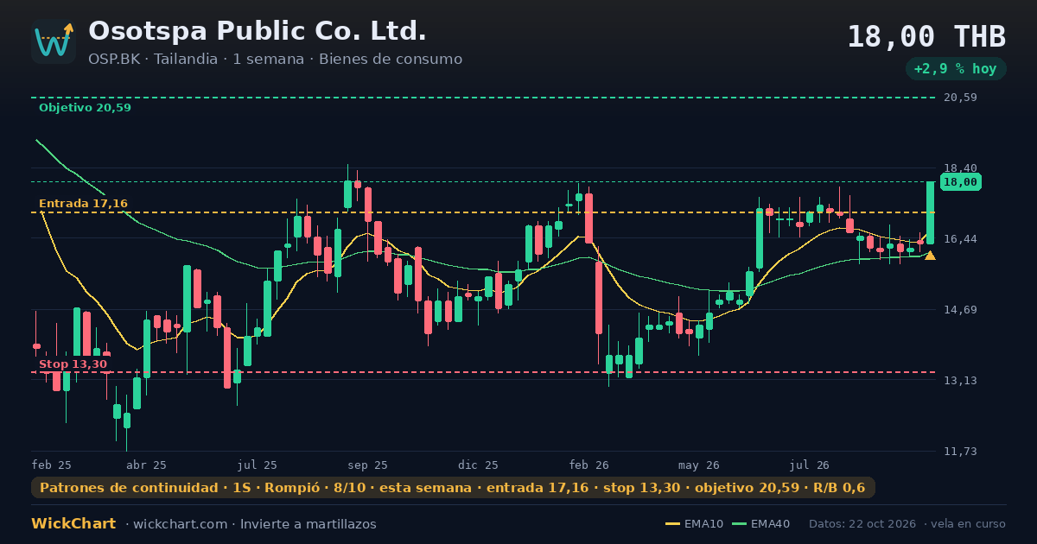Click the orange triangle marker under the last candle
Image resolution: width=1037 pixels, height=544 pixels.
coord(930,256)
